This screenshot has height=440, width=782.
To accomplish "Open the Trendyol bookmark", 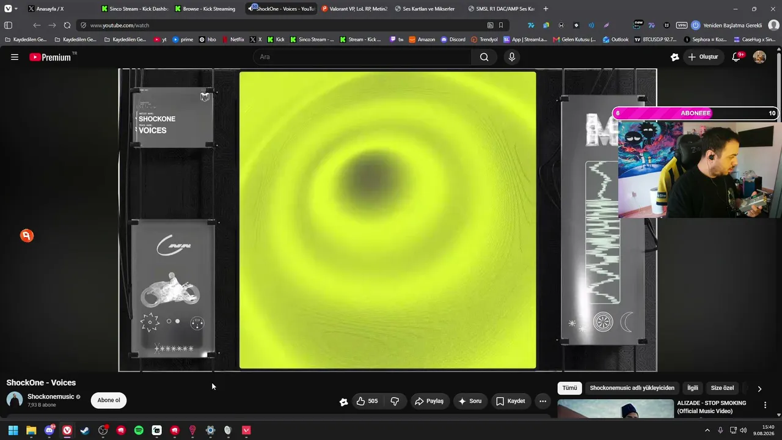I will point(484,40).
